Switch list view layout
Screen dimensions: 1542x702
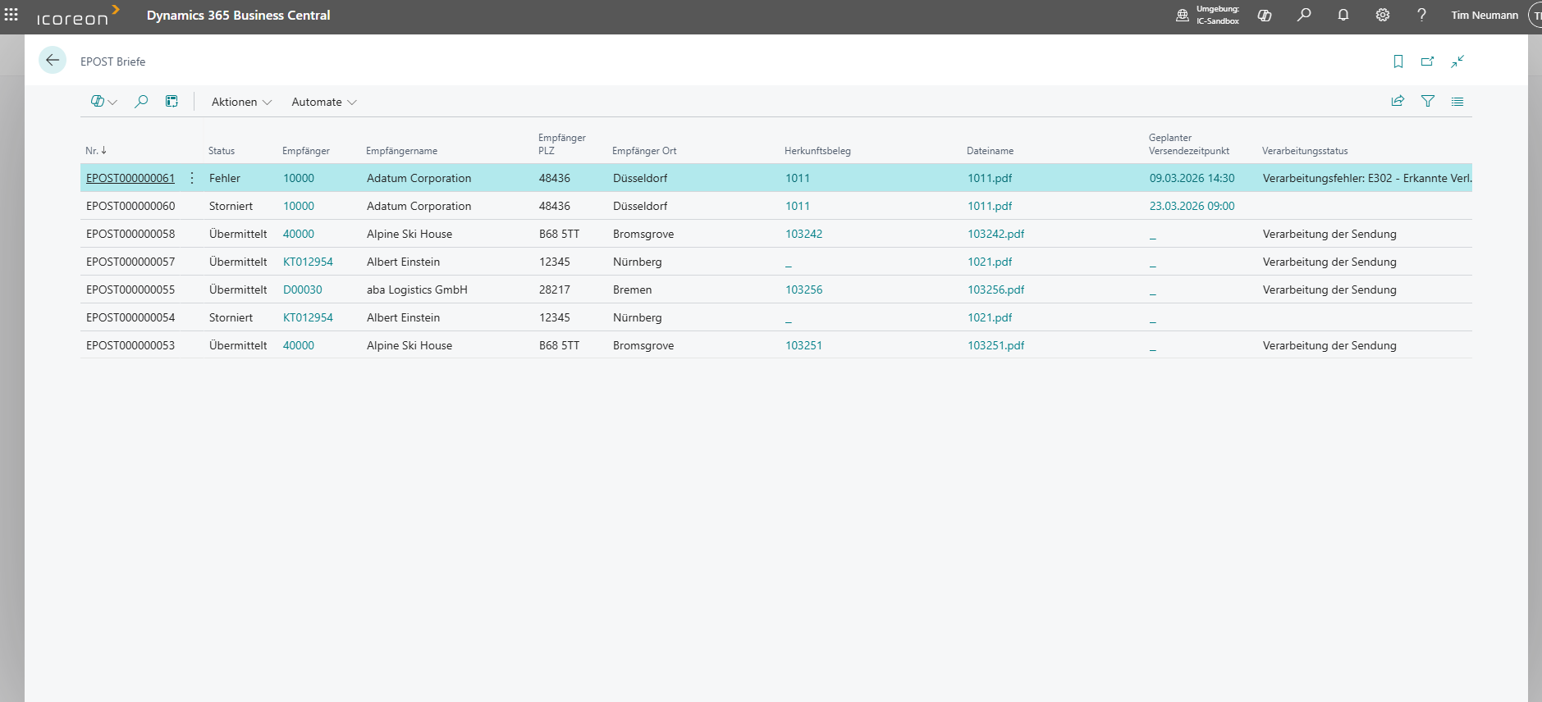(1457, 102)
